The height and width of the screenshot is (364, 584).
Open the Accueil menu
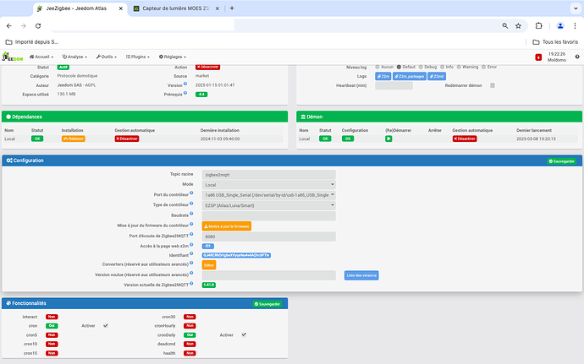point(41,57)
